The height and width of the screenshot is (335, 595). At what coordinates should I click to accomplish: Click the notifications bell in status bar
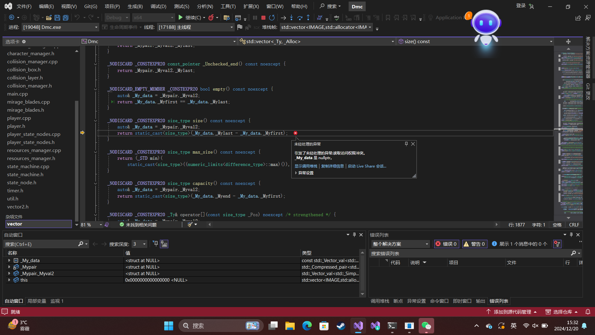588,312
